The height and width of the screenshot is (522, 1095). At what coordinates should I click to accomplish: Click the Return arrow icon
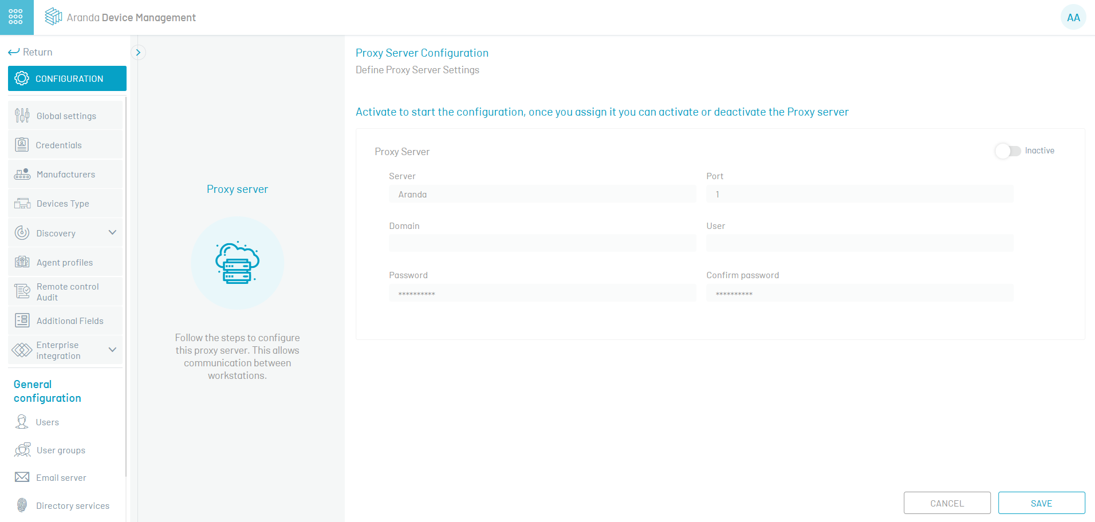[14, 52]
